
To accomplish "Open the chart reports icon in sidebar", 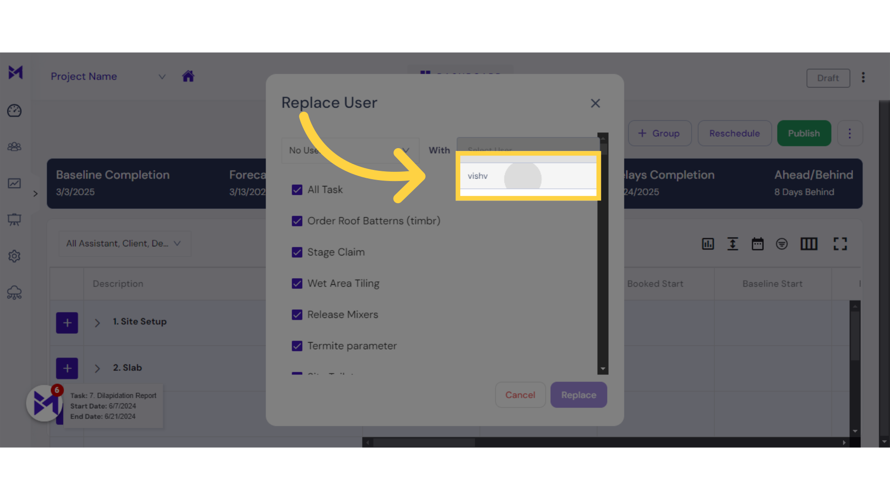I will [14, 183].
